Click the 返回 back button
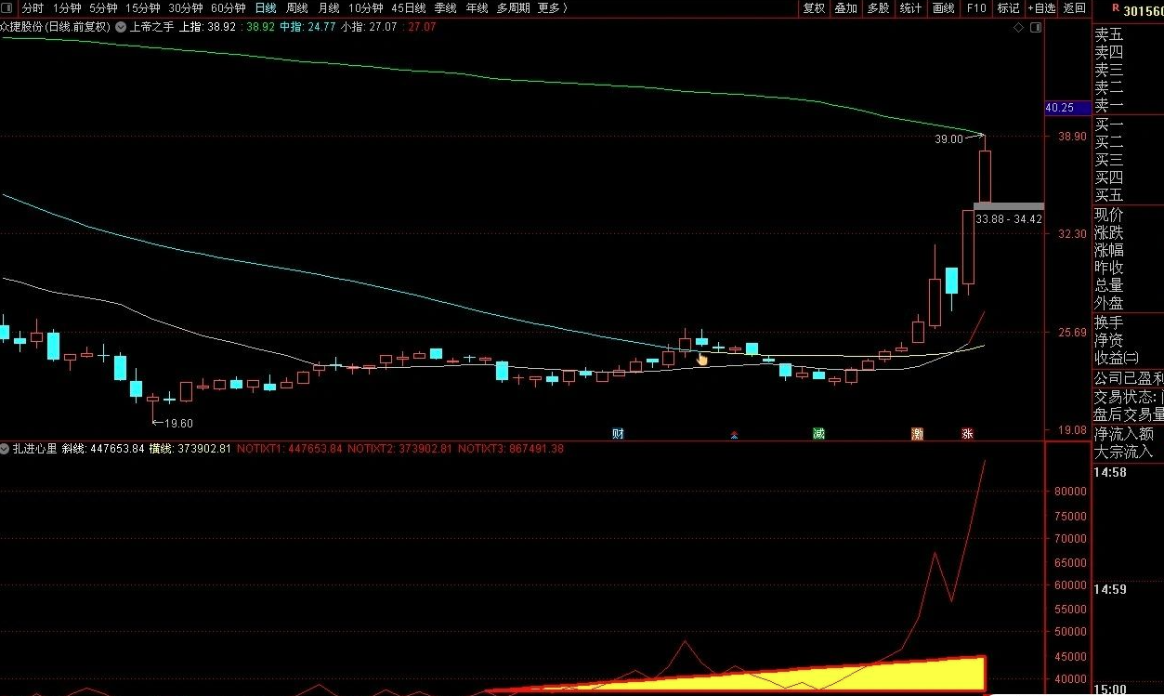The width and height of the screenshot is (1164, 696). click(1075, 7)
